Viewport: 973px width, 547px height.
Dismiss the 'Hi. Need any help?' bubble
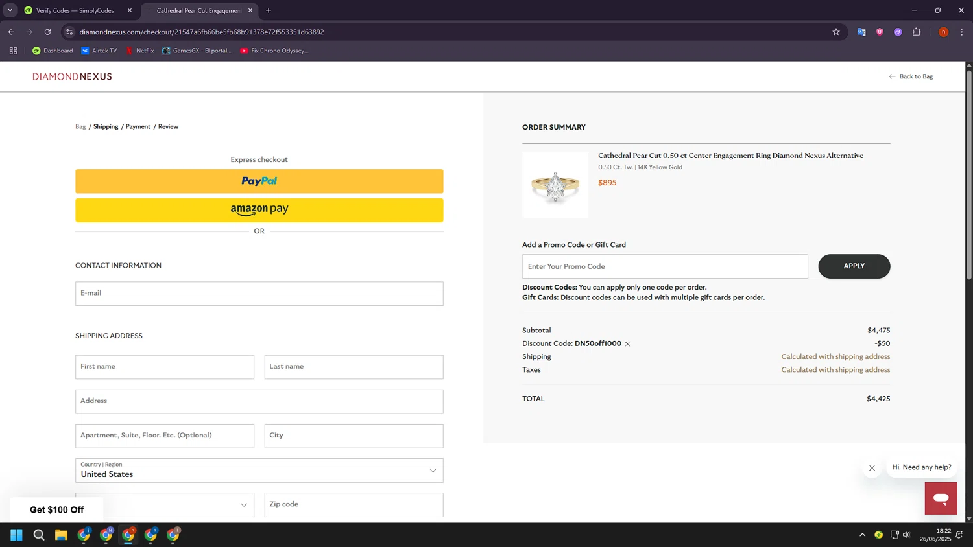(872, 468)
